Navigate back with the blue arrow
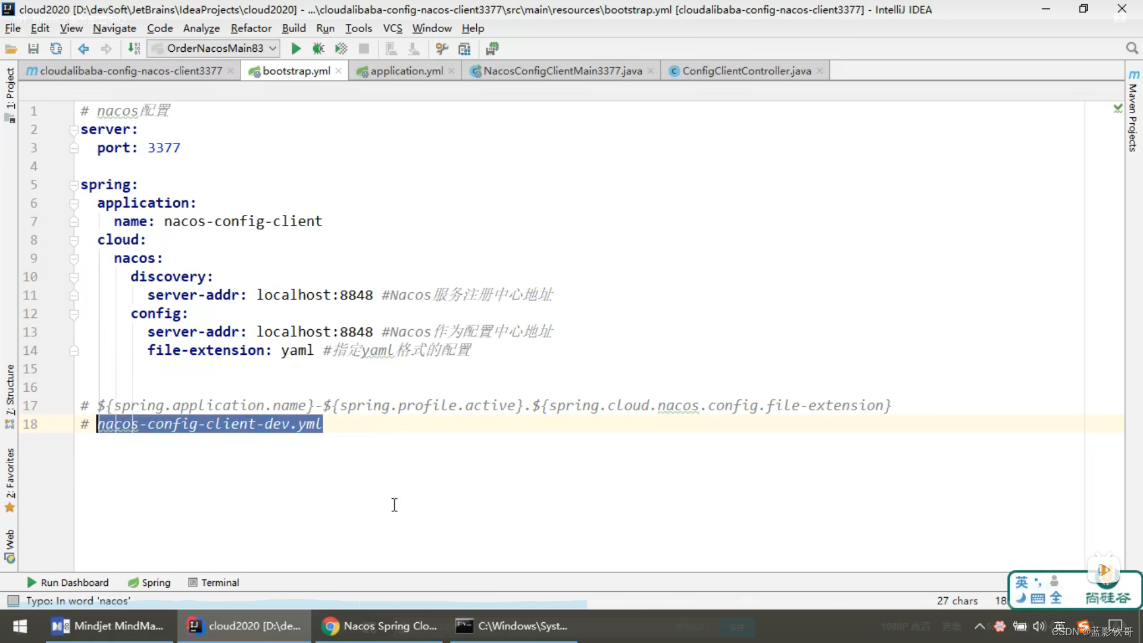Screen dimensions: 1143x643 pyautogui.click(x=83, y=49)
